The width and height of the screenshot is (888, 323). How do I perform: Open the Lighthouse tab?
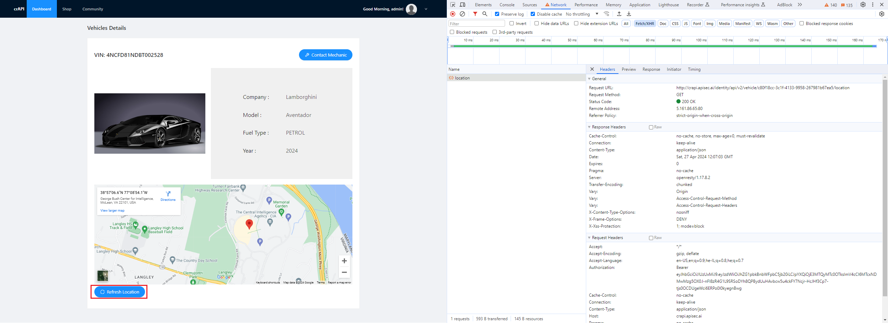coord(669,5)
